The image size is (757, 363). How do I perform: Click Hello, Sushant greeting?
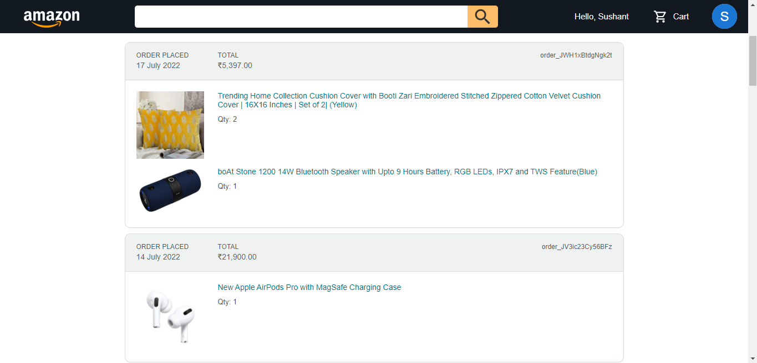(x=602, y=17)
